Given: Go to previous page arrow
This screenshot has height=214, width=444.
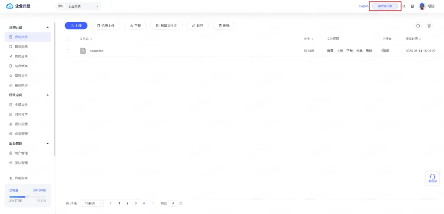Looking at the screenshot, I should pyautogui.click(x=111, y=203).
